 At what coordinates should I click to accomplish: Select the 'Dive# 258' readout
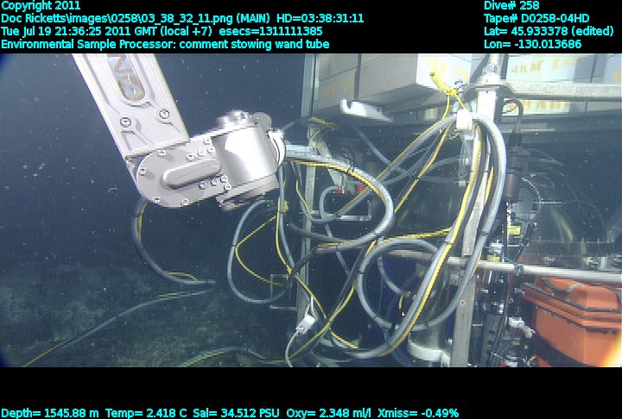(x=511, y=5)
